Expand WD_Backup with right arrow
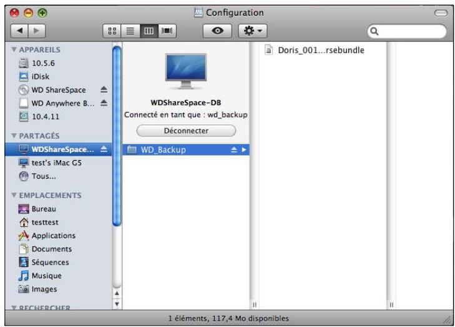Screen dimensions: 455x327 tap(244, 149)
